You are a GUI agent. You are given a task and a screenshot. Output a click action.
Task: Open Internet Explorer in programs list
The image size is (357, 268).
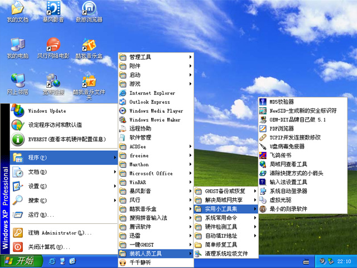pyautogui.click(x=152, y=93)
